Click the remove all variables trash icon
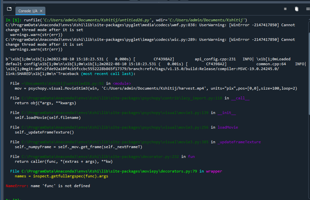 pos(296,9)
